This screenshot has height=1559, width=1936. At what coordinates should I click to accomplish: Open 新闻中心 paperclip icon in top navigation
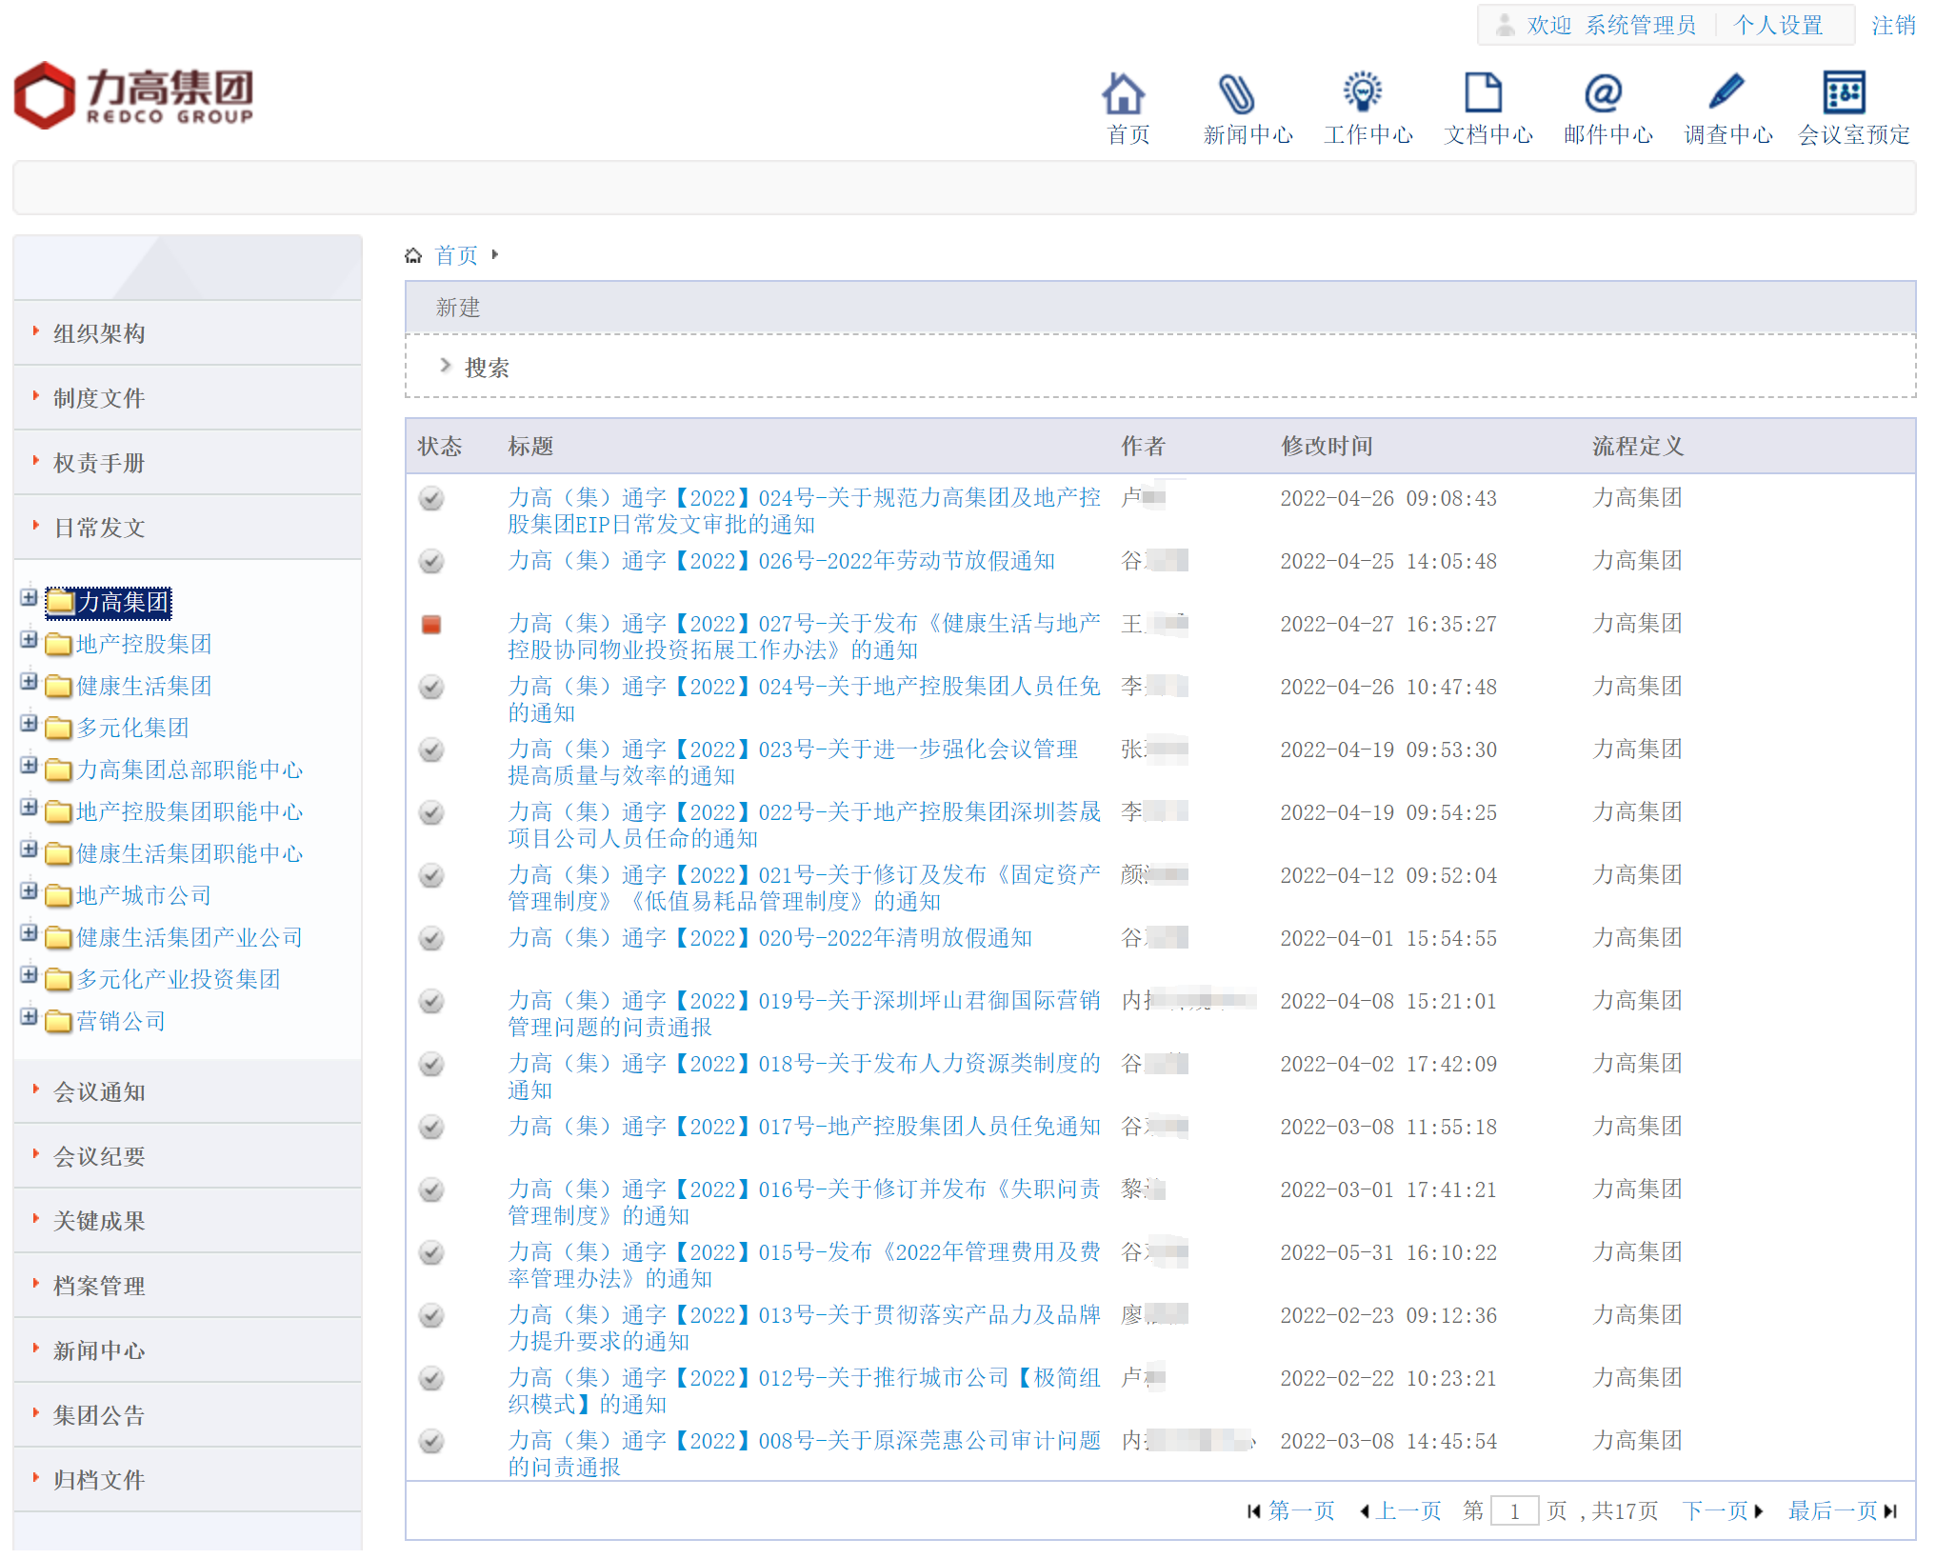coord(1237,93)
